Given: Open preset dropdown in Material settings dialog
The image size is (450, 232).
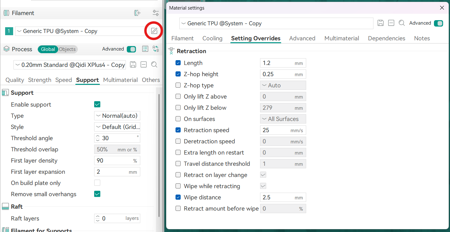Looking at the screenshot, I should [276, 23].
